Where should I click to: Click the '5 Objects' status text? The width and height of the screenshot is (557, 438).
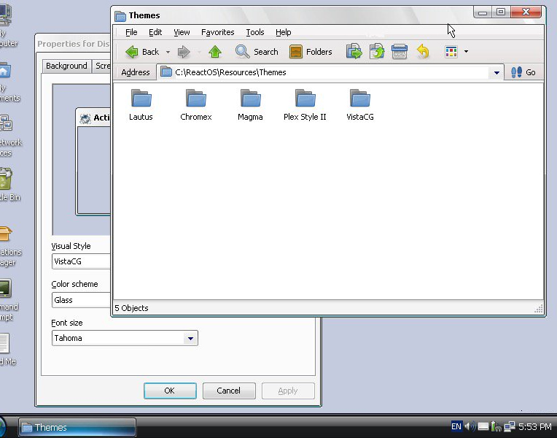pos(131,308)
